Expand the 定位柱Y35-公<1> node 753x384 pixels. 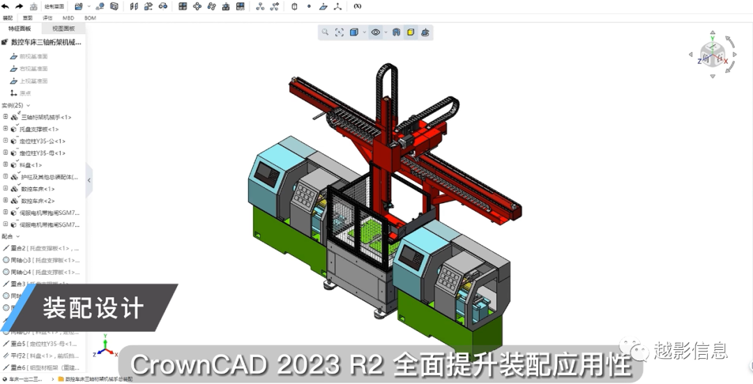click(x=6, y=141)
